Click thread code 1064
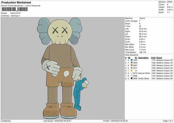The image size is (174, 123). [x=153, y=70]
